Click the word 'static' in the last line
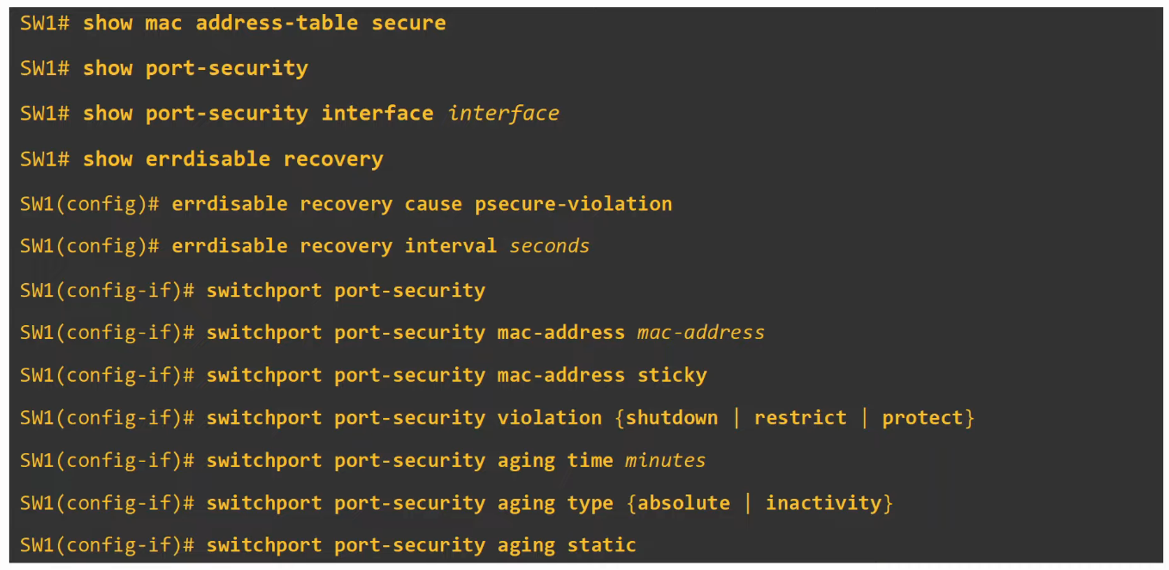 click(601, 545)
